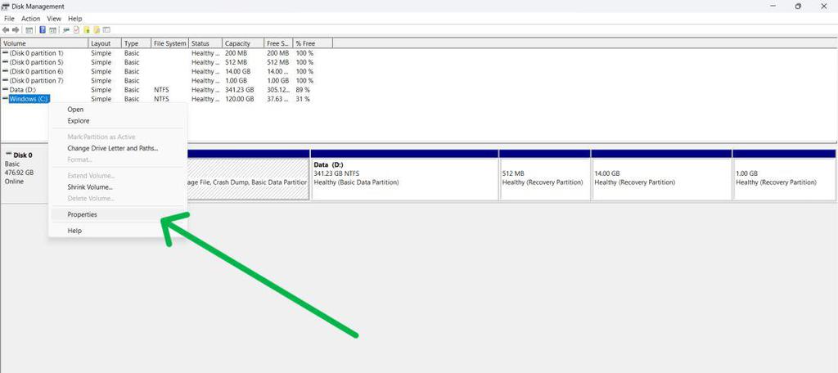838x373 pixels.
Task: Select the Data (D:) volume row
Action: pos(22,90)
